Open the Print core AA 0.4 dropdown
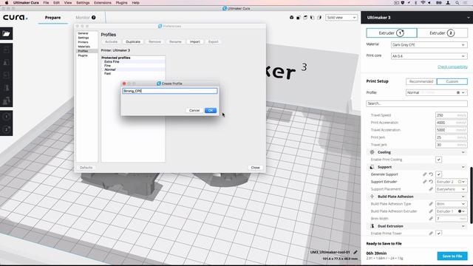The height and width of the screenshot is (266, 473). pyautogui.click(x=429, y=56)
